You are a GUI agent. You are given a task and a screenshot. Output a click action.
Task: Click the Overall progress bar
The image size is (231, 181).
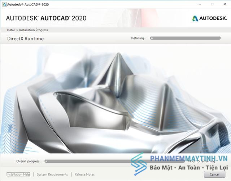click(115, 161)
